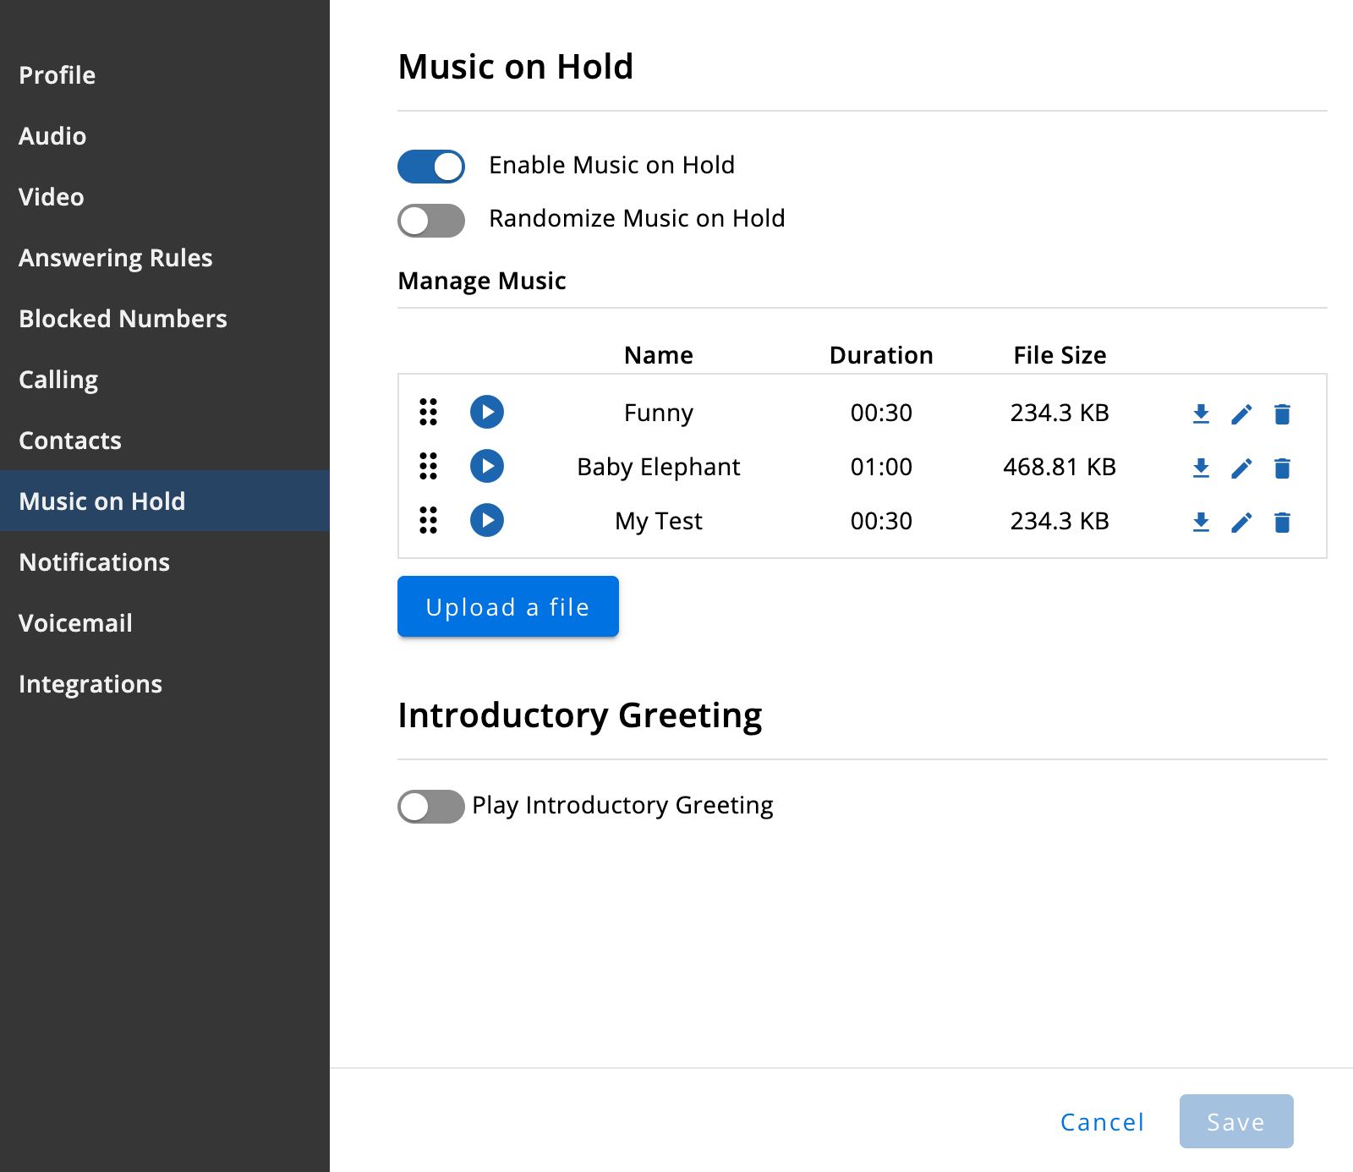1353x1172 pixels.
Task: Click the pencil icon for Funny
Action: click(1241, 413)
